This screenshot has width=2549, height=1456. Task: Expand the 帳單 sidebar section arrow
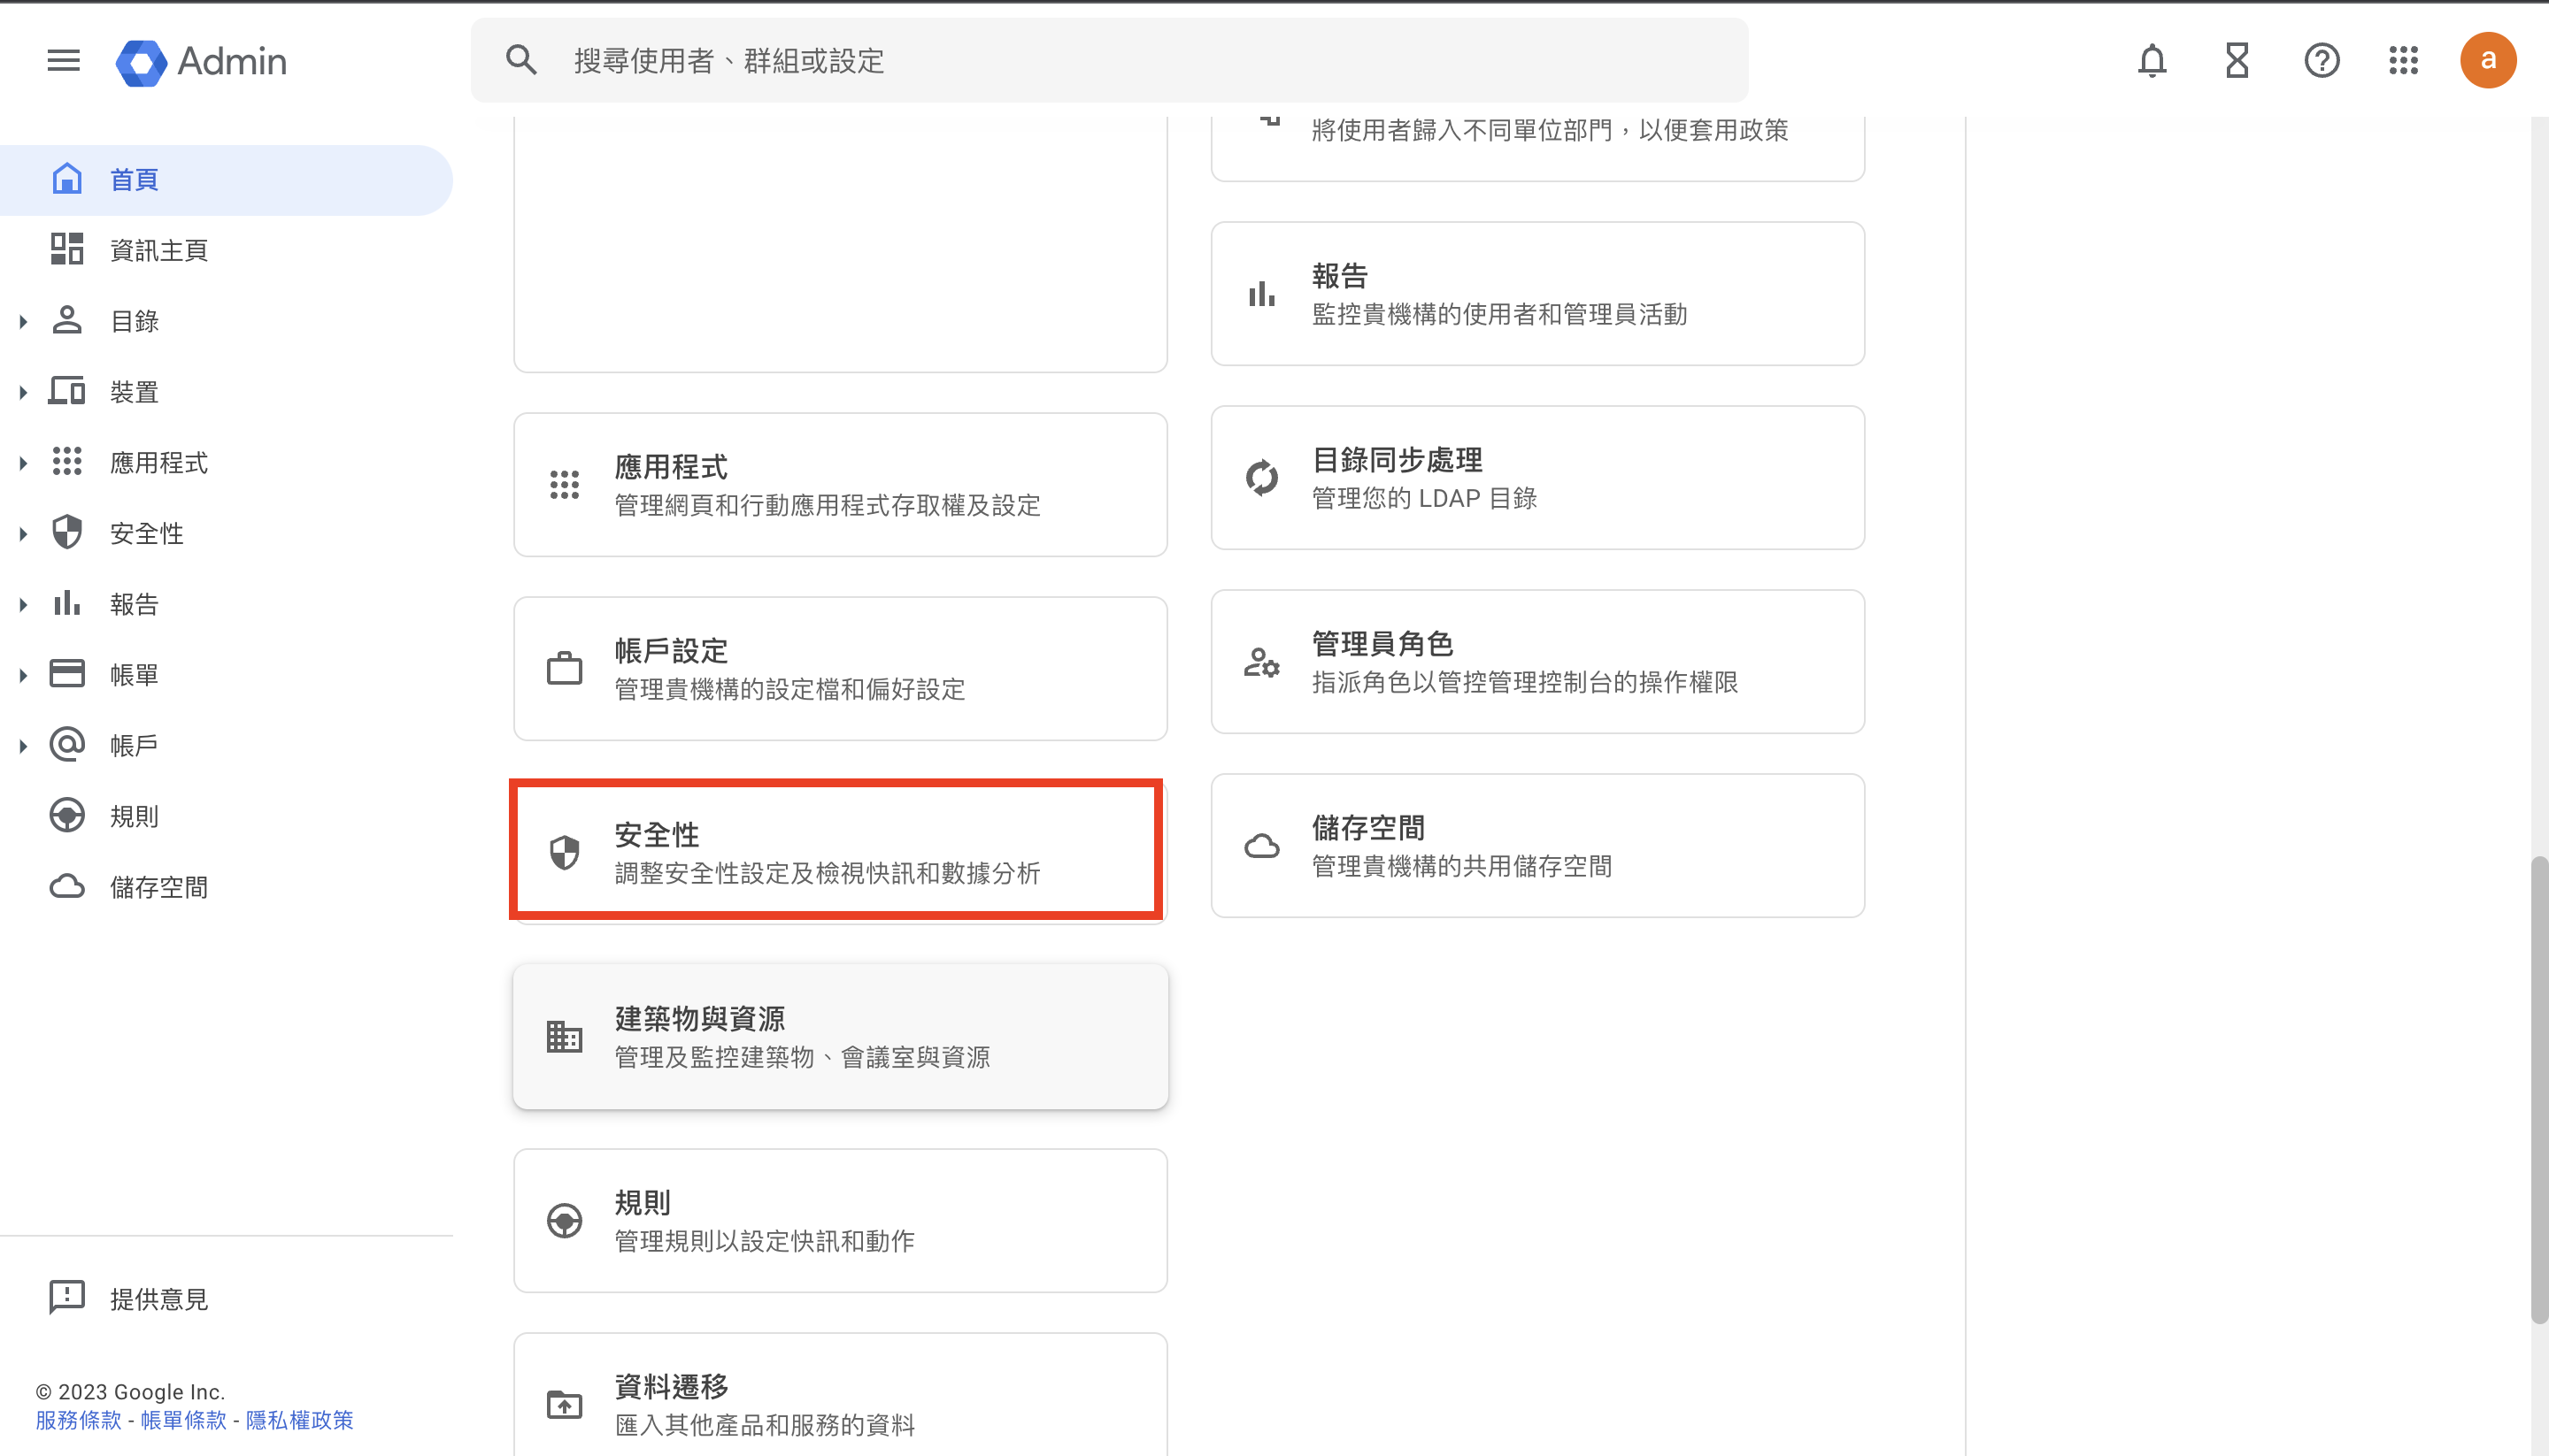[23, 675]
